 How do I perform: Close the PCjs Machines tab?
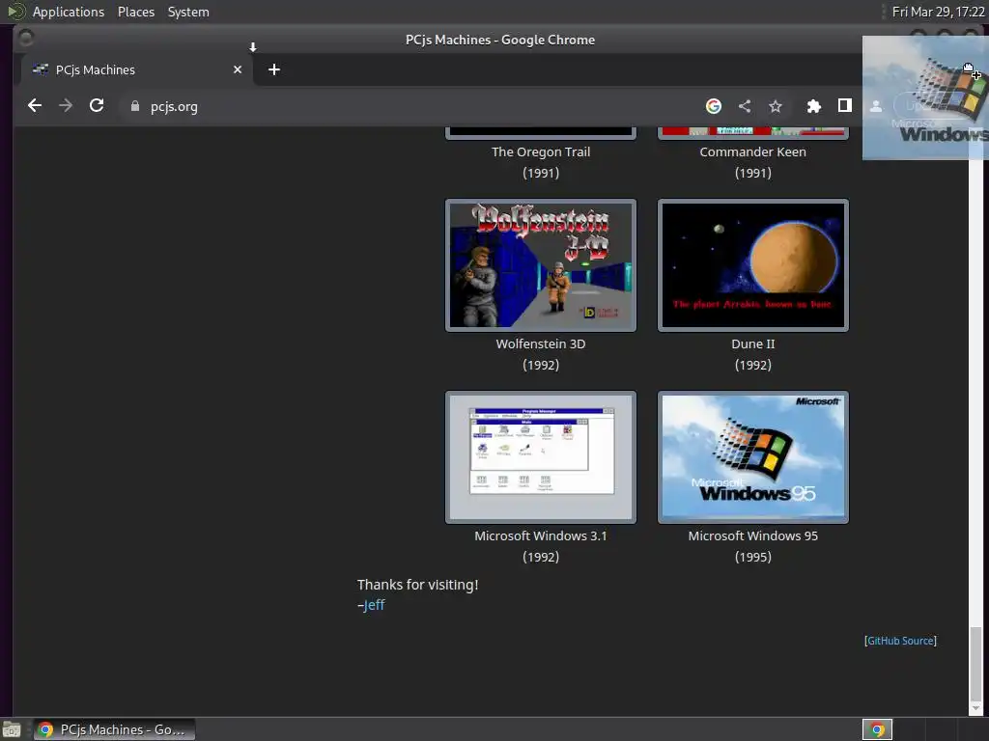point(238,69)
